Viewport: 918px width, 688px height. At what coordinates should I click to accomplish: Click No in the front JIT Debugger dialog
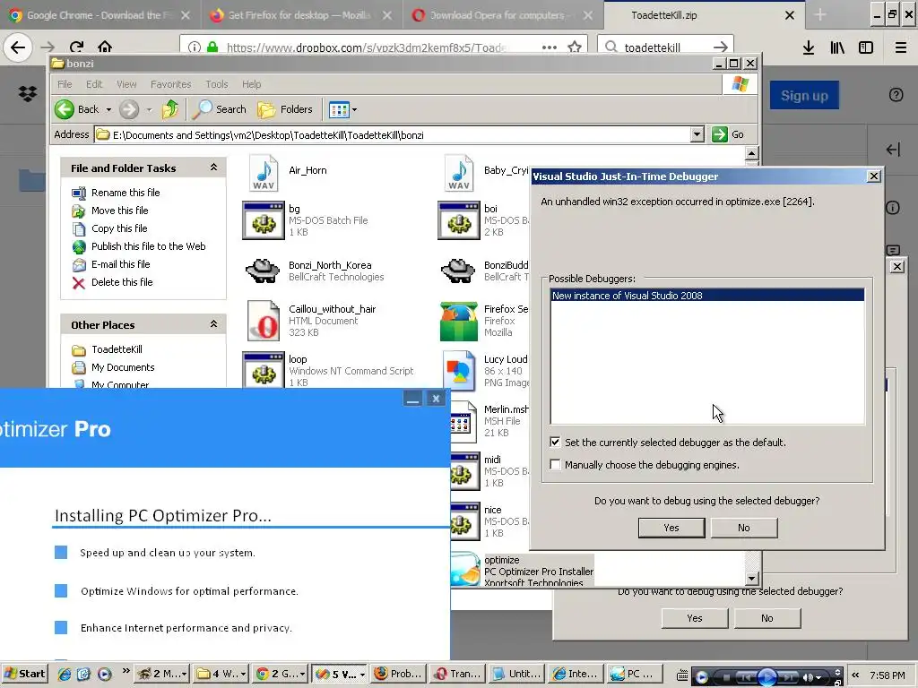point(743,528)
